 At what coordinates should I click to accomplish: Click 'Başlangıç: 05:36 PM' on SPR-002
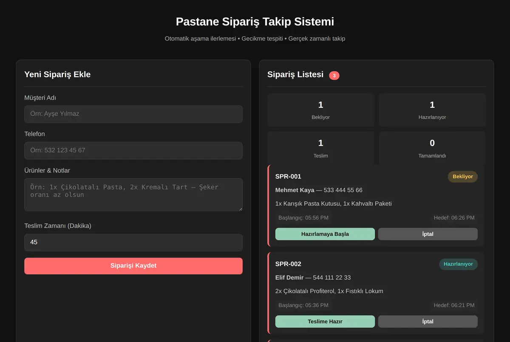303,305
